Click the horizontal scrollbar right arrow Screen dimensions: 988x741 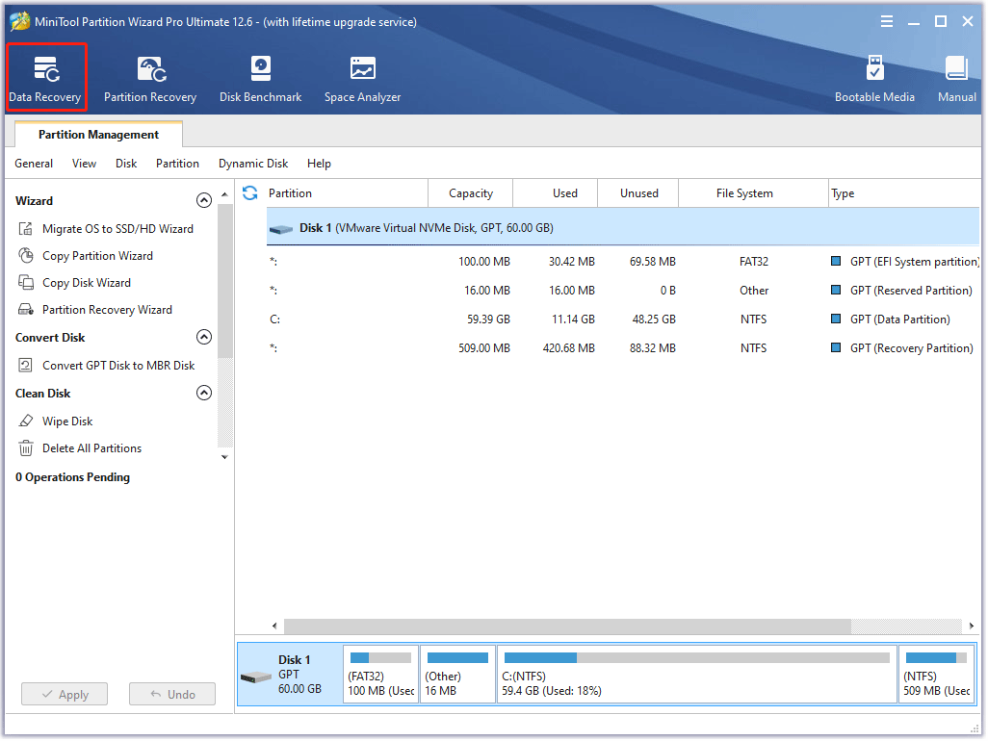click(972, 626)
